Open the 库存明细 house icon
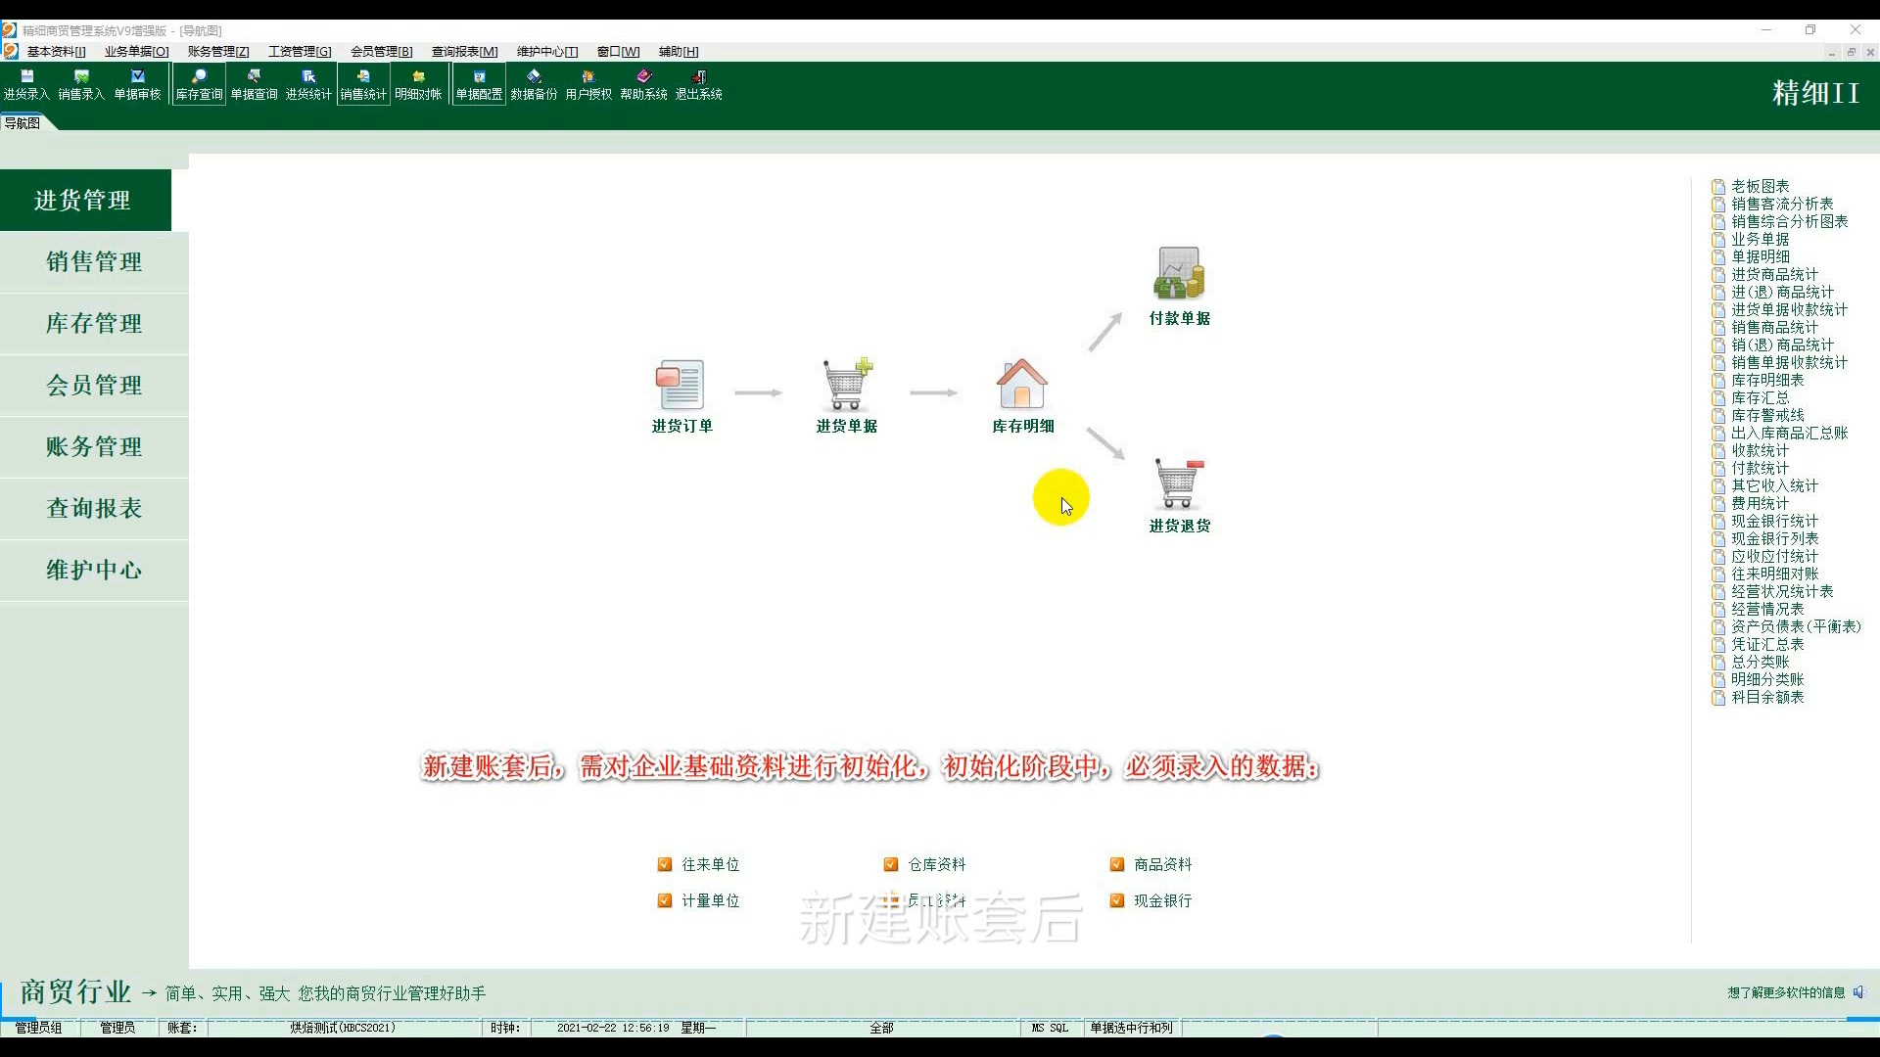This screenshot has width=1880, height=1057. click(x=1022, y=396)
